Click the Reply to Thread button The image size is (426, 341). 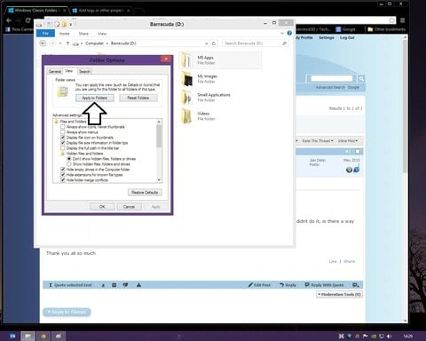pyautogui.click(x=67, y=312)
